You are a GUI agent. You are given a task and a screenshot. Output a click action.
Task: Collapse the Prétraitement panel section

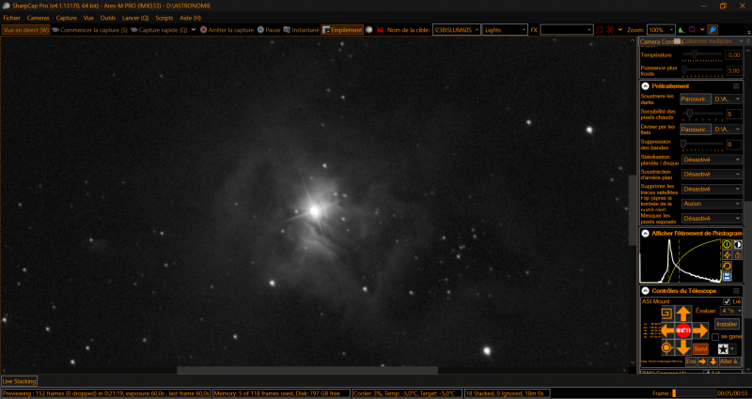(x=645, y=85)
